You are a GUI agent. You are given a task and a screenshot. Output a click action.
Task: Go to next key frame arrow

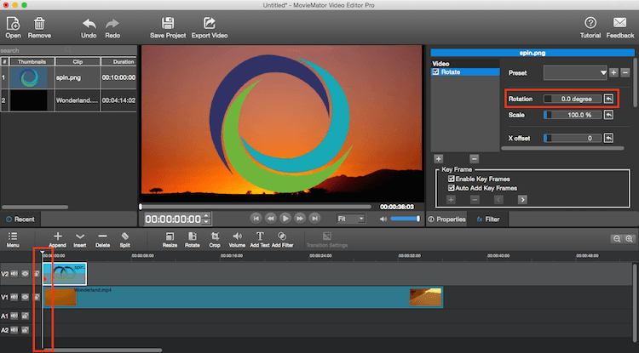pos(522,200)
